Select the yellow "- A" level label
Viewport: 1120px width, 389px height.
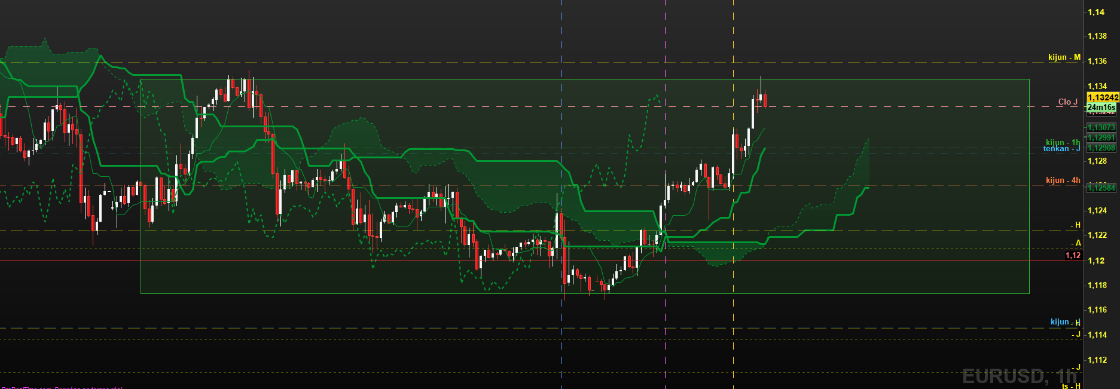1076,243
